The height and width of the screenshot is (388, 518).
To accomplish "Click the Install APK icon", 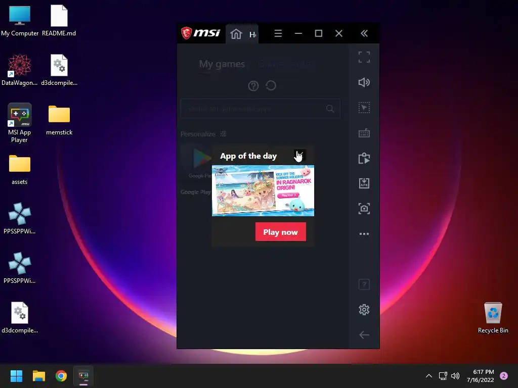I will tap(364, 183).
